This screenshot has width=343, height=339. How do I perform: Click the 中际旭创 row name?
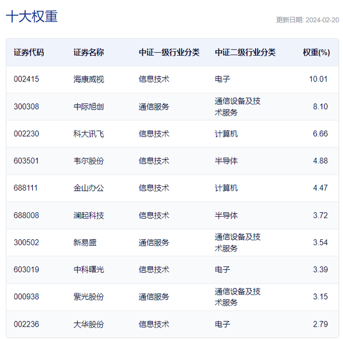(x=89, y=107)
